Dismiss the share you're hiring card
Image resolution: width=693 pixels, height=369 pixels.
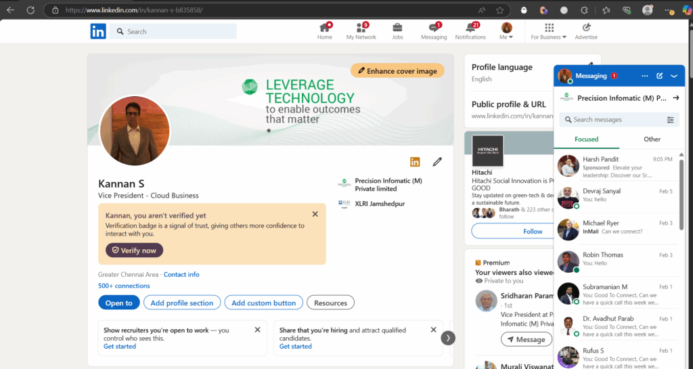pos(434,330)
